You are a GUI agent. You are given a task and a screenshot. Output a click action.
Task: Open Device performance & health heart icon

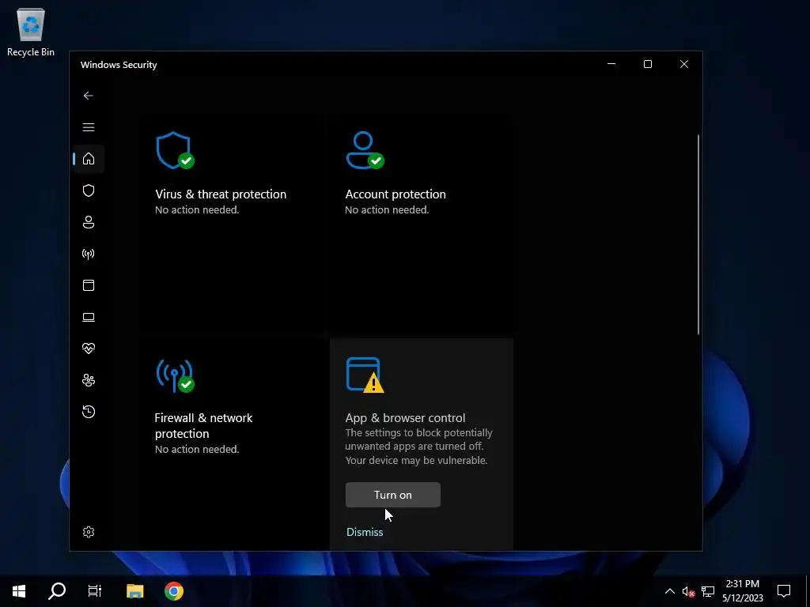(x=89, y=349)
